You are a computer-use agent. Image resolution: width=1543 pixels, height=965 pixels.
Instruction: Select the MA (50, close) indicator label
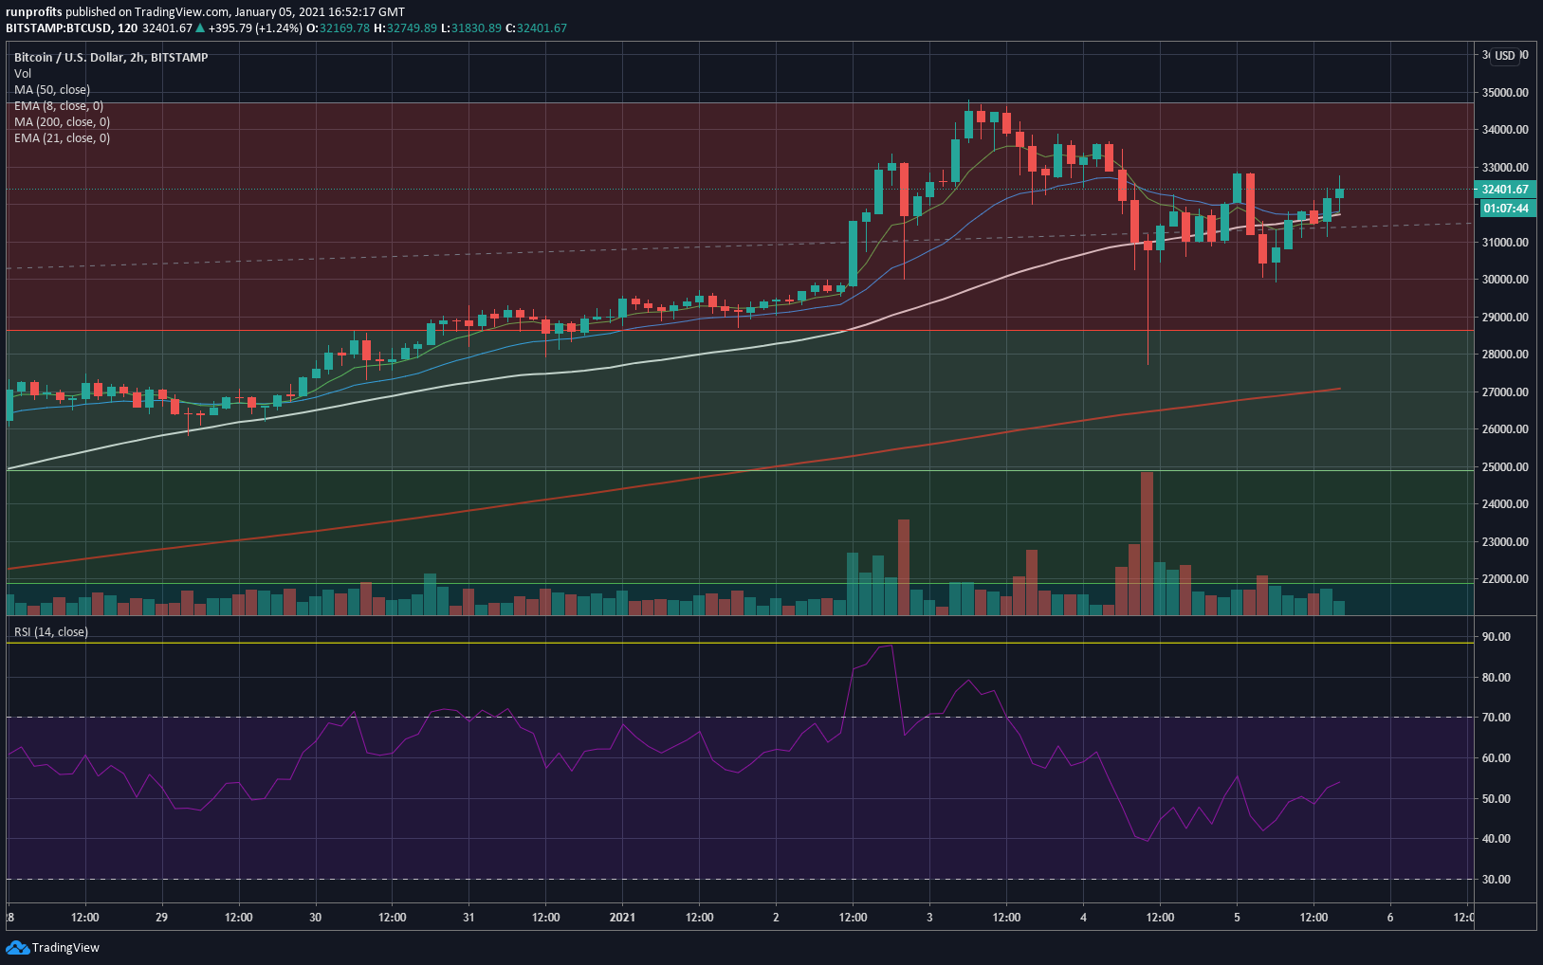click(x=52, y=89)
